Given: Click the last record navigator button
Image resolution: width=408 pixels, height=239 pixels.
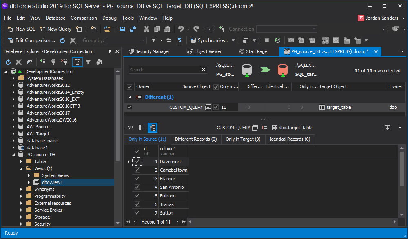Looking at the screenshot, I should click(x=184, y=222).
